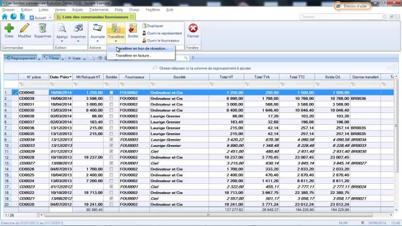
Task: Click Dupliquer in the Actions group
Action: [153, 26]
